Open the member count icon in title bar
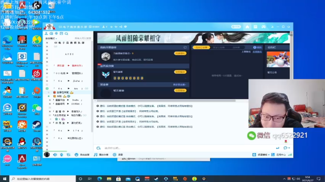The width and height of the screenshot is (325, 182). 105,27
